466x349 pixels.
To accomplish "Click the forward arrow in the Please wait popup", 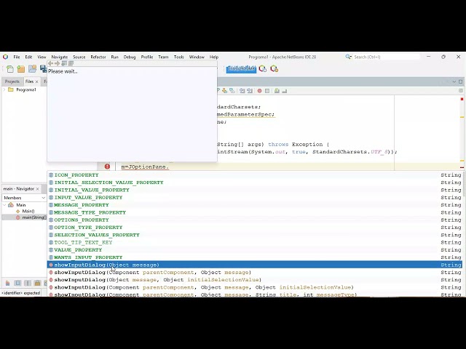I will 57,63.
